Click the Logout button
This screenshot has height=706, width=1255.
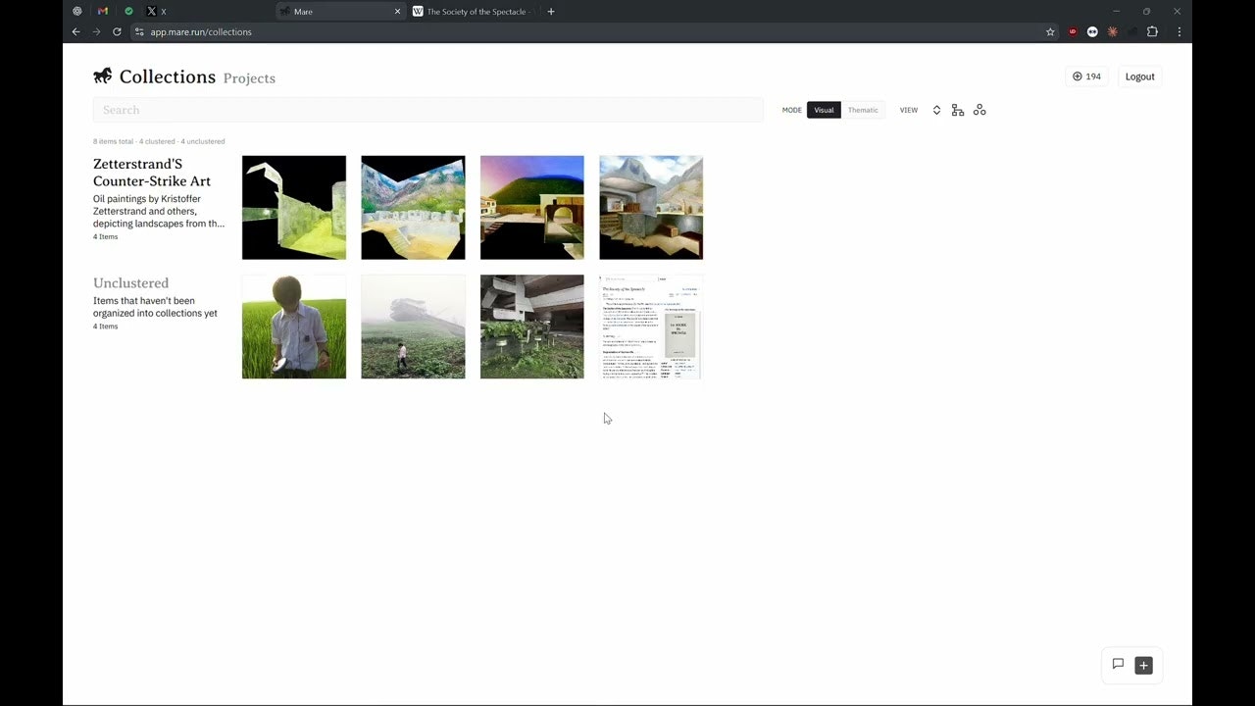1139,76
